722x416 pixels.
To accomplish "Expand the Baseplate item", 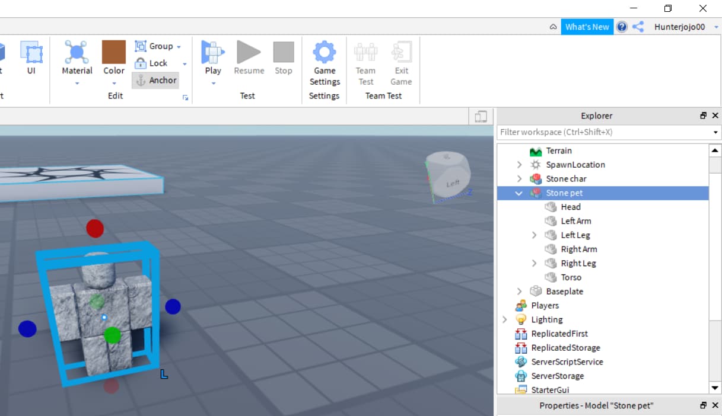I will pyautogui.click(x=519, y=292).
